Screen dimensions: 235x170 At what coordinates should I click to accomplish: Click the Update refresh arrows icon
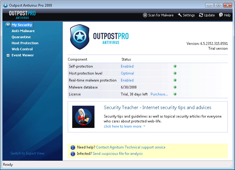click(x=201, y=15)
